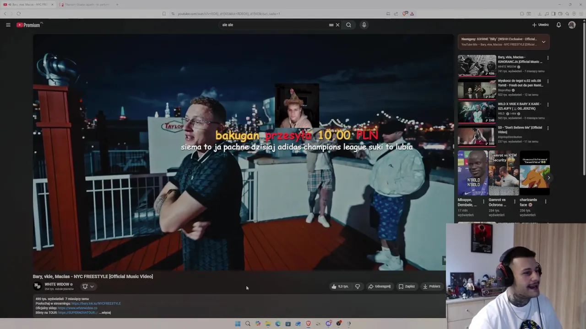Open Microsoft Edge from the taskbar
586x329 pixels.
pos(278,324)
